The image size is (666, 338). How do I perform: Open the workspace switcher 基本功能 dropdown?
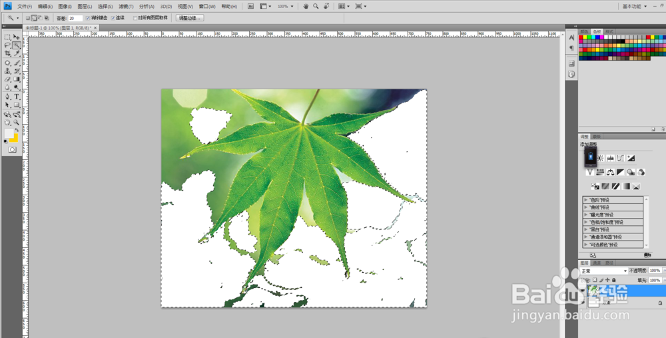635,7
